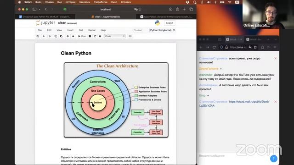This screenshot has height=165, width=294.
Task: Open the Jupyter View menu
Action: pyautogui.click(x=59, y=30)
